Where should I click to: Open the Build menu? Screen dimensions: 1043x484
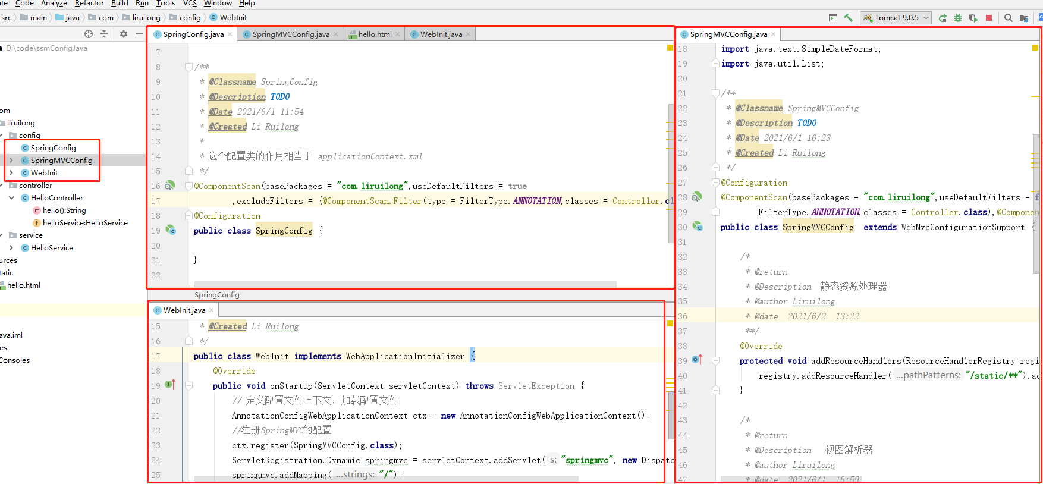coord(120,4)
